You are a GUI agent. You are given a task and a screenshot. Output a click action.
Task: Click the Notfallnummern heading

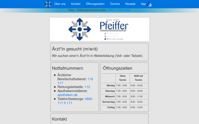pos(68,68)
